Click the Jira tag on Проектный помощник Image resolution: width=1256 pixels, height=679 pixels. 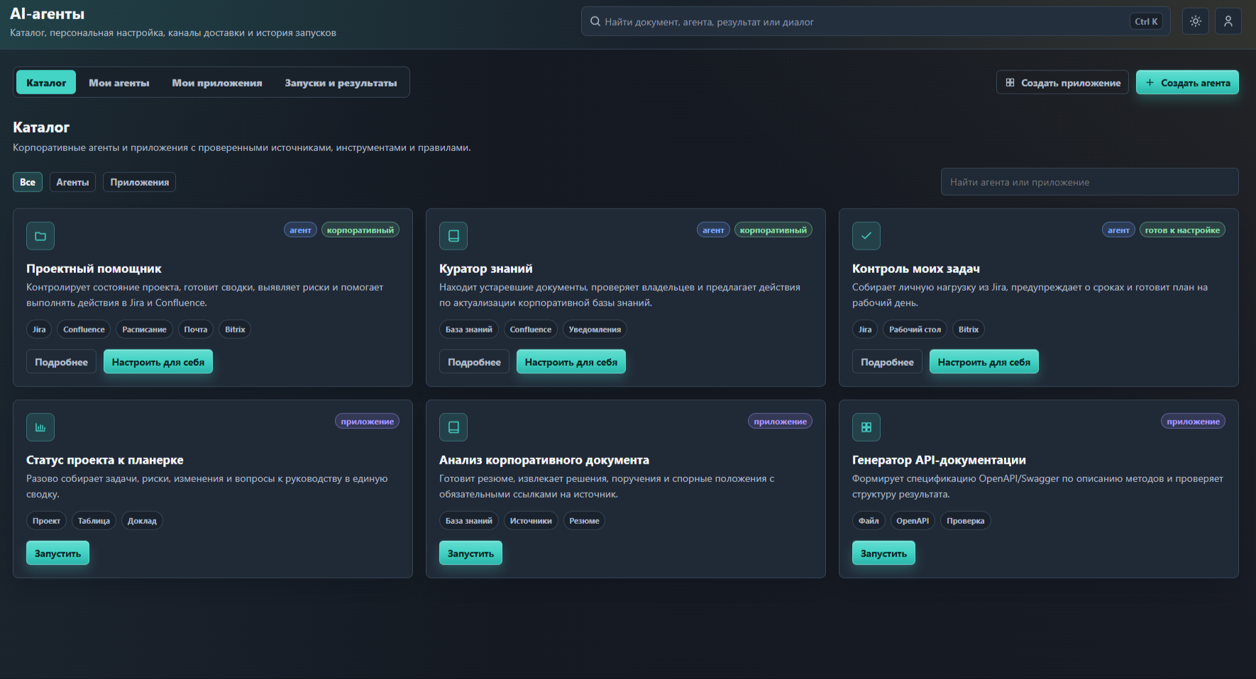tap(39, 329)
